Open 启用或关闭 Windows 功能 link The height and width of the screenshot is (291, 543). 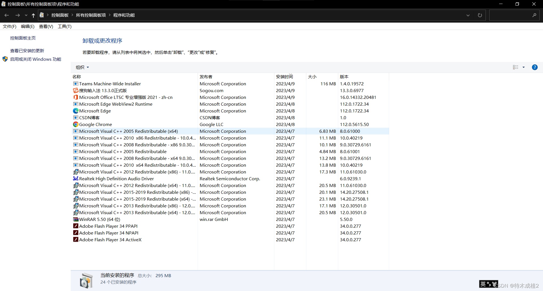36,59
